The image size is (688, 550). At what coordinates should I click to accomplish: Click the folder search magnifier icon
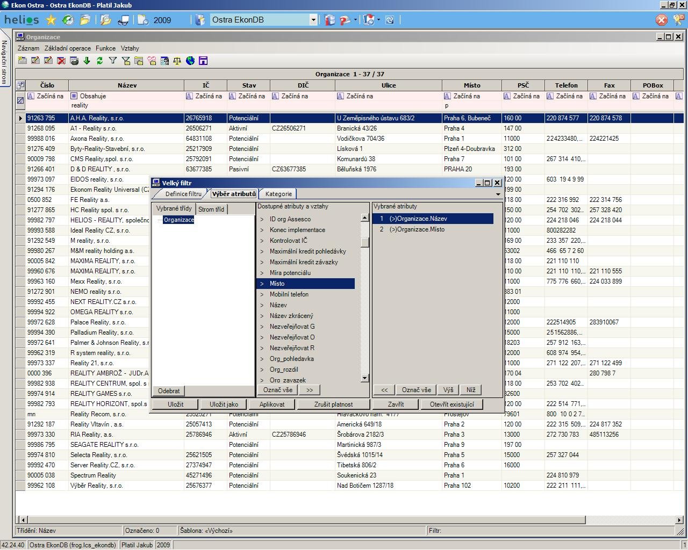[105, 20]
